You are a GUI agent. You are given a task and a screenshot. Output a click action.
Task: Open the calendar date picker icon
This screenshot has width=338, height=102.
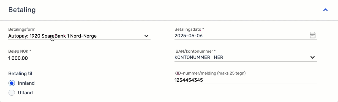[x=312, y=35]
